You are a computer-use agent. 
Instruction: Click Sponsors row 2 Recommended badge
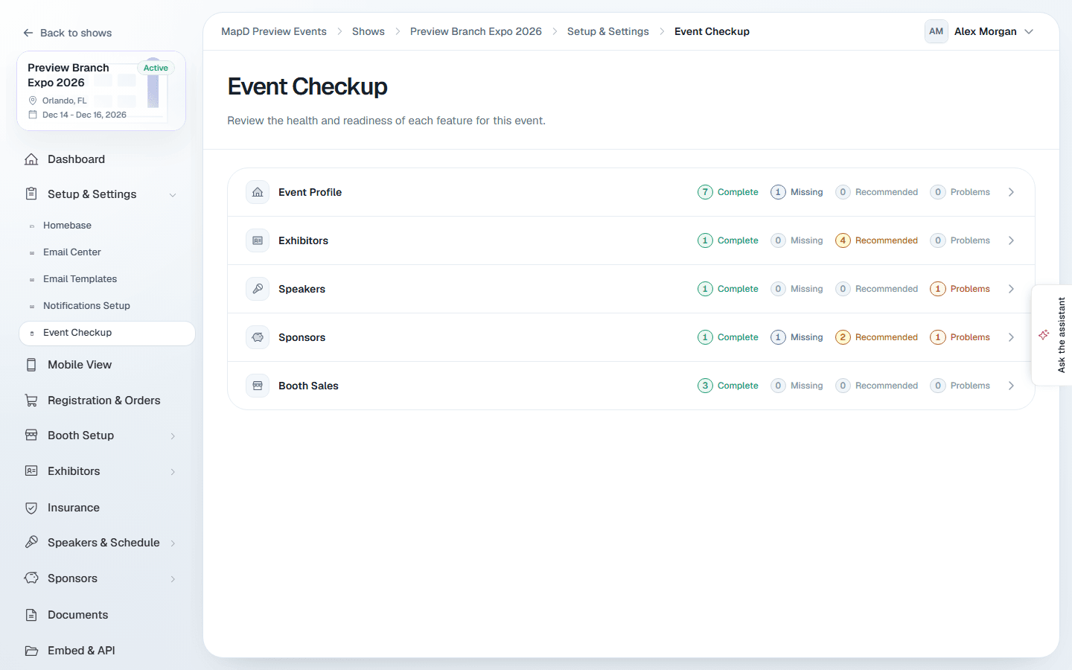876,337
